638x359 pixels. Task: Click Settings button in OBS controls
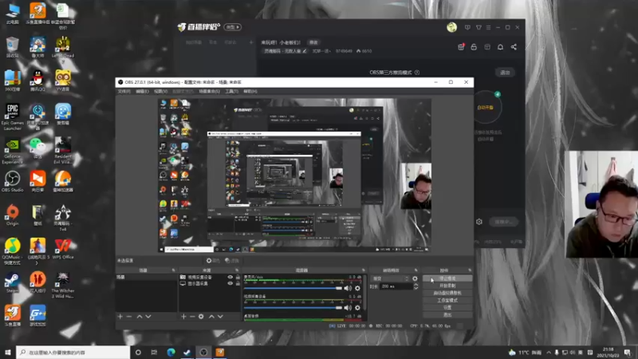[x=447, y=308]
